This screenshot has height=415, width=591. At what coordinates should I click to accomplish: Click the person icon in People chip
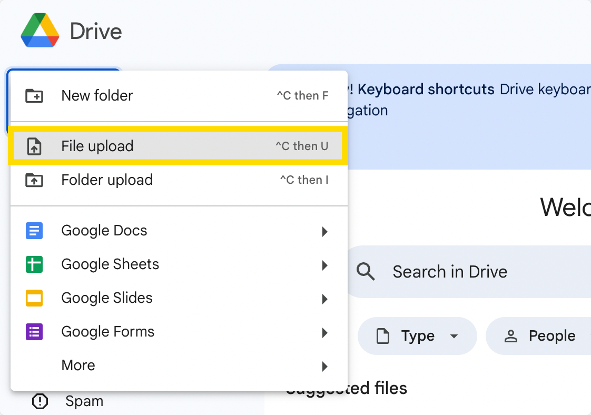coord(511,336)
